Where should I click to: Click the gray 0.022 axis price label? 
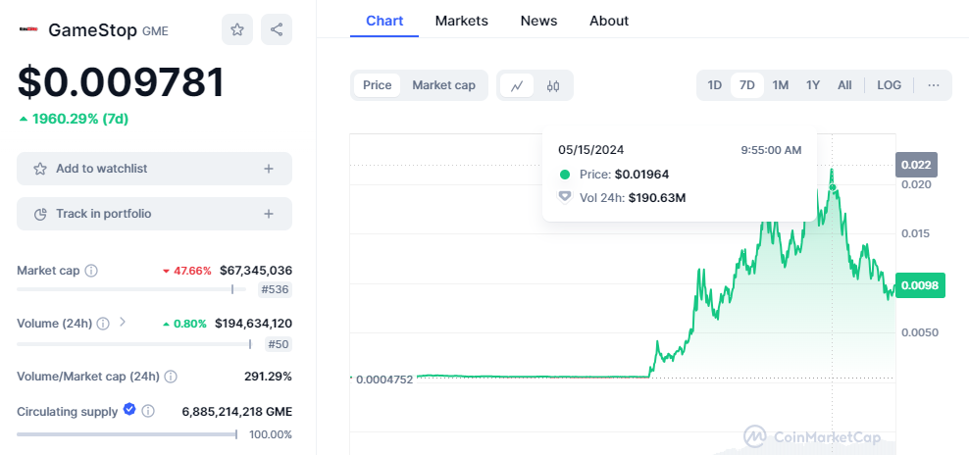[x=916, y=165]
